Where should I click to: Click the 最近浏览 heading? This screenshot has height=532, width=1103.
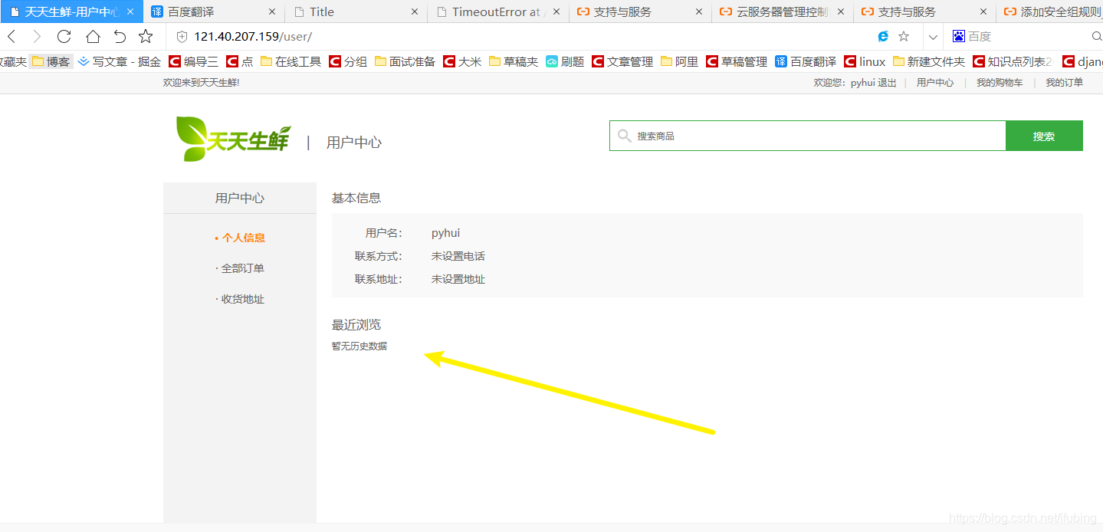pyautogui.click(x=356, y=325)
